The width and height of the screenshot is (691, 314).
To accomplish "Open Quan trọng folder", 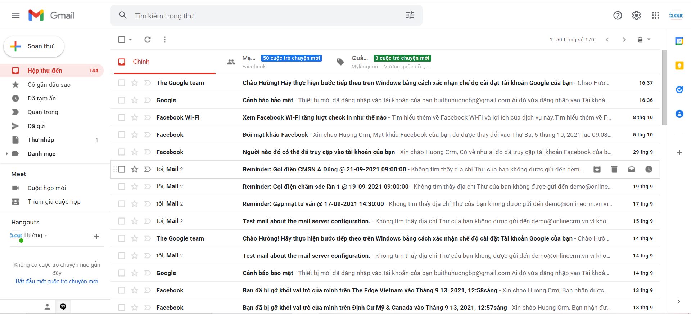I will click(52, 112).
